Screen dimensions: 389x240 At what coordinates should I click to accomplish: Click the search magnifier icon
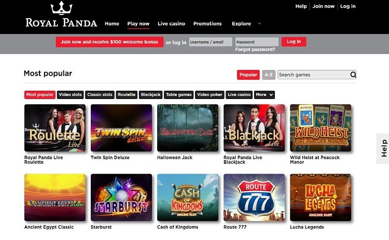353,75
